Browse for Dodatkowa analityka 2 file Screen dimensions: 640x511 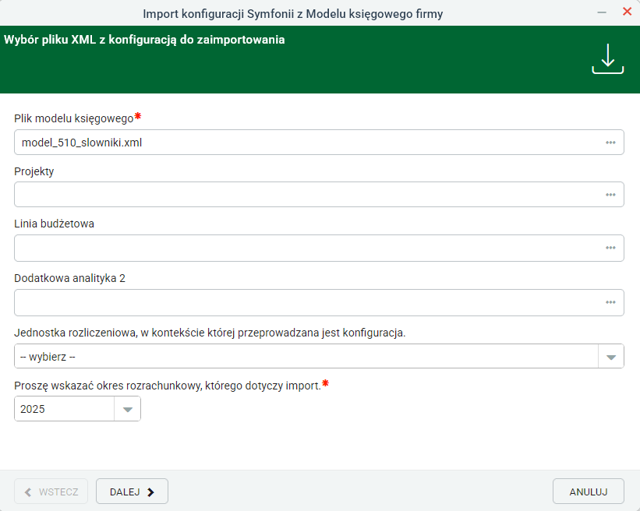tap(610, 302)
